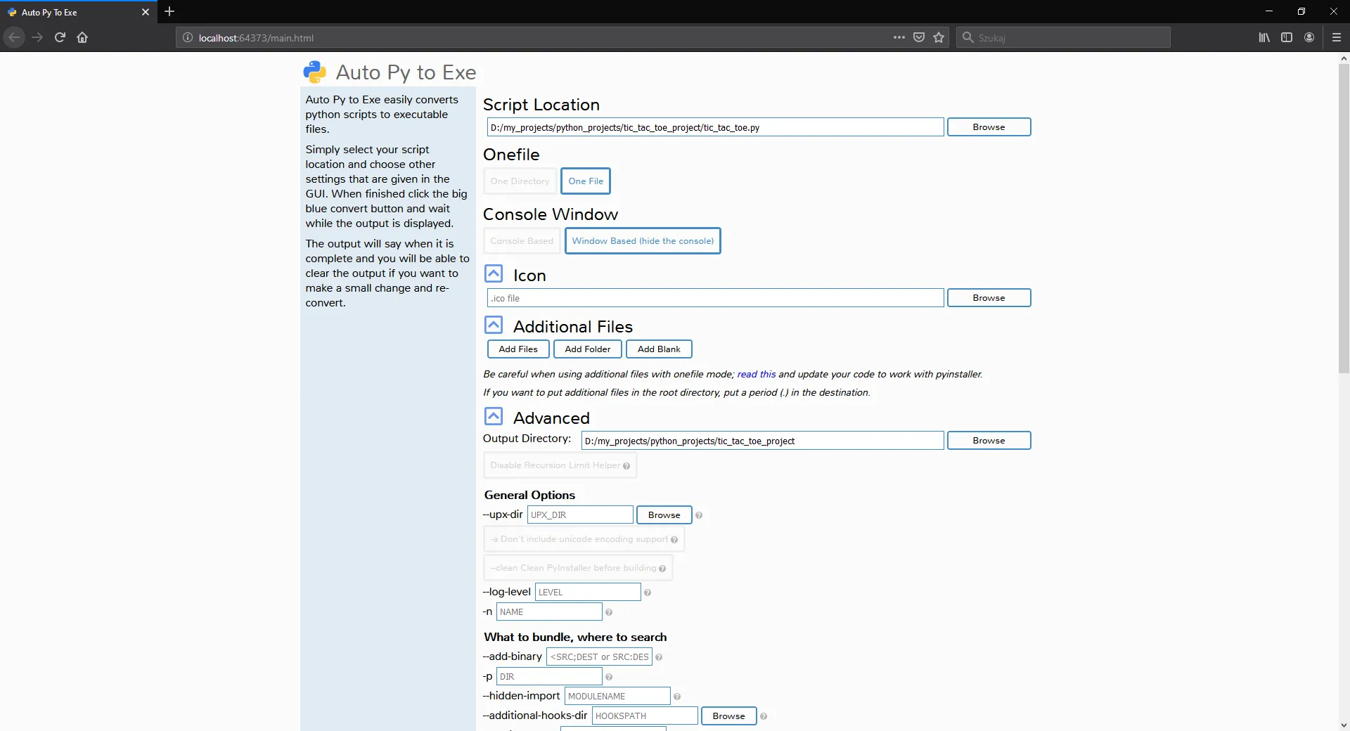Toggle -a Don't include unicode encoding support
The width and height of the screenshot is (1350, 731).
click(x=584, y=539)
